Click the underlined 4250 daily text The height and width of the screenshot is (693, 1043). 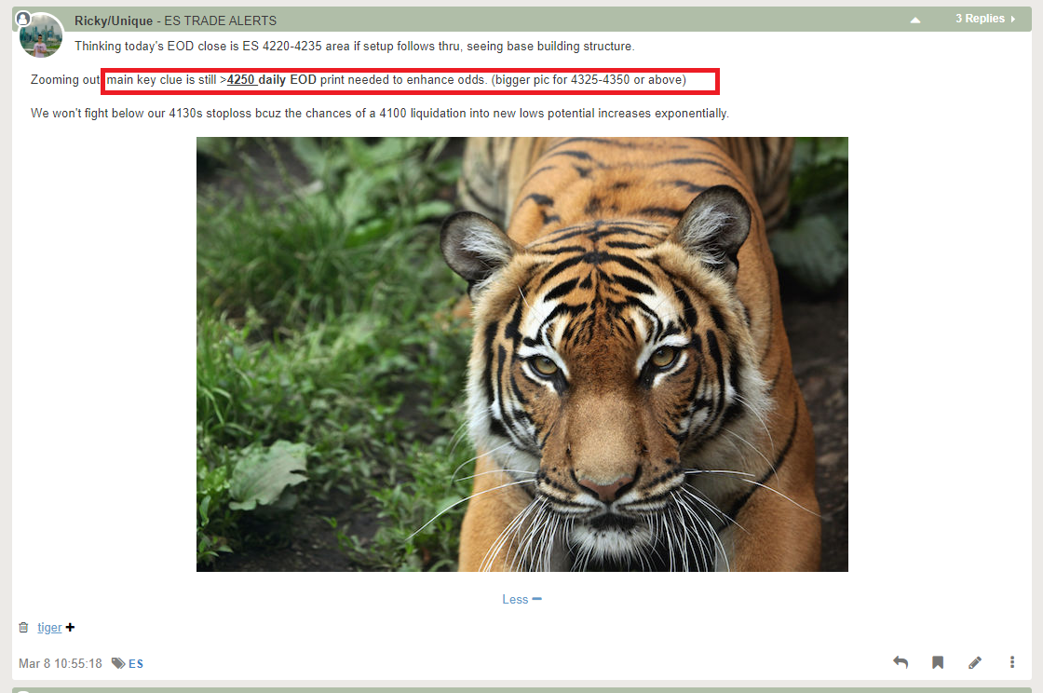(256, 80)
